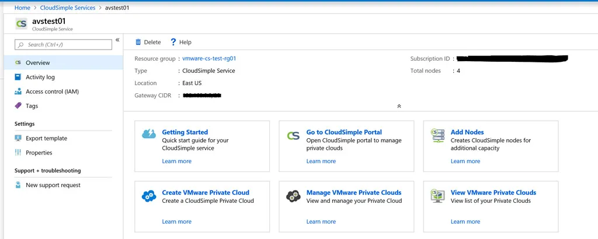This screenshot has width=598, height=239.
Task: Click the East US location value
Action: [x=192, y=83]
